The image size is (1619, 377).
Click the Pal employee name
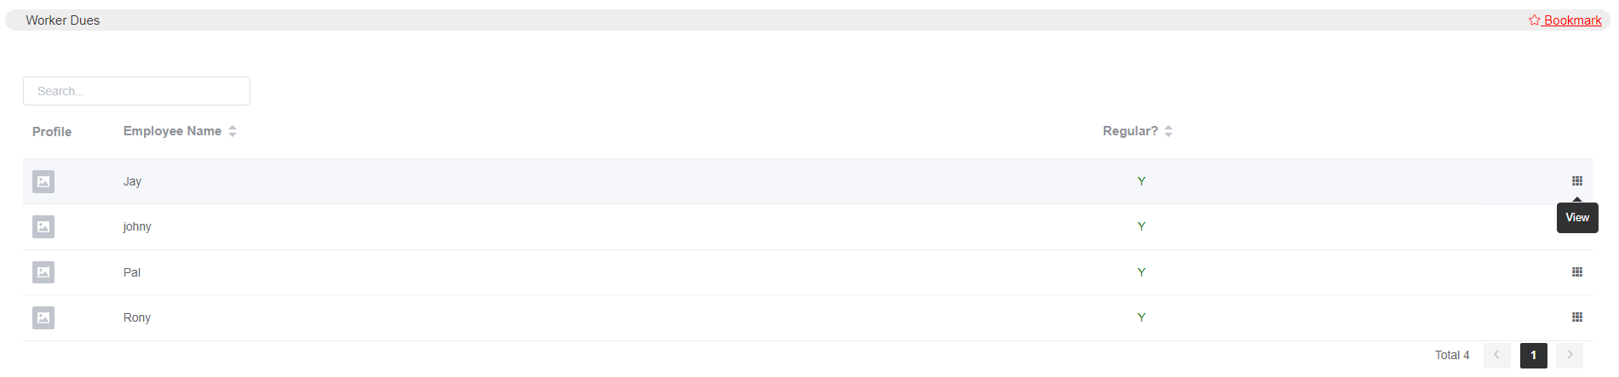tap(131, 272)
